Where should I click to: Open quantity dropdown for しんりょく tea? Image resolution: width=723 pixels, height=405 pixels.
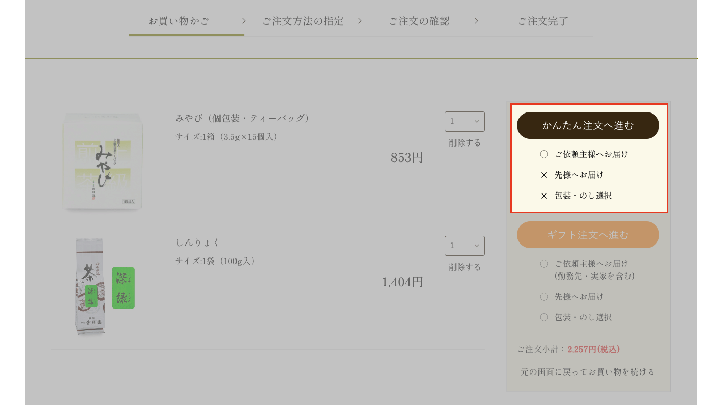(464, 246)
